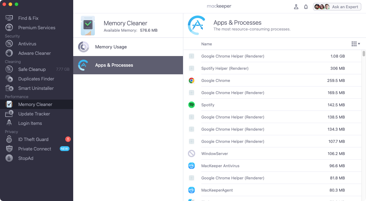This screenshot has width=366, height=201.
Task: Click the Ask an Expert button
Action: tap(337, 7)
